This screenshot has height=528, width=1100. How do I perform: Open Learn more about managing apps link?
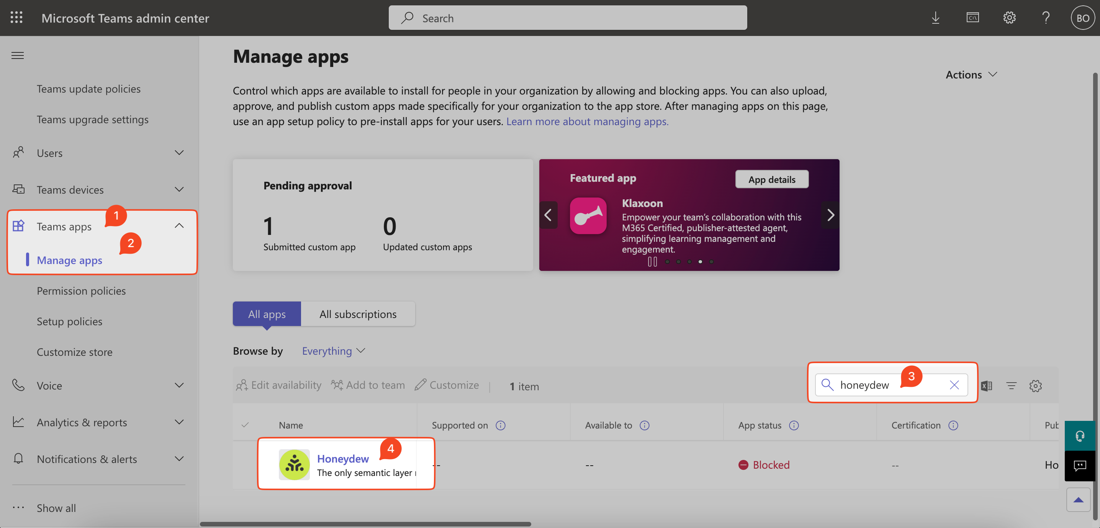click(x=587, y=121)
